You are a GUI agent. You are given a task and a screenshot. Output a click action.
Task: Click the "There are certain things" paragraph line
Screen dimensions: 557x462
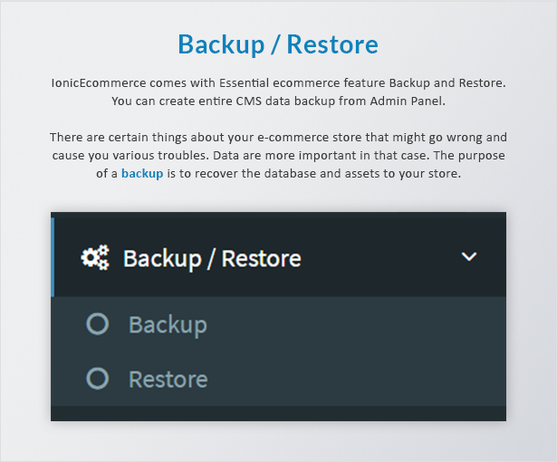pyautogui.click(x=279, y=137)
